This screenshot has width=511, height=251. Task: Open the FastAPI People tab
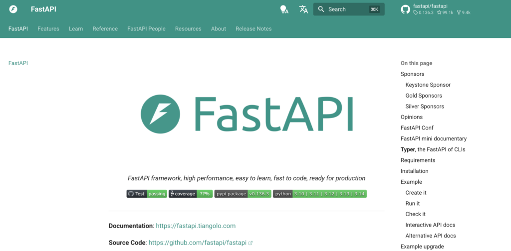[146, 28]
